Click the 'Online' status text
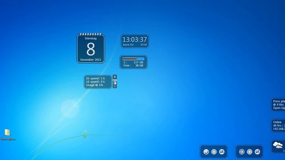This screenshot has height=160, width=285. point(277,122)
